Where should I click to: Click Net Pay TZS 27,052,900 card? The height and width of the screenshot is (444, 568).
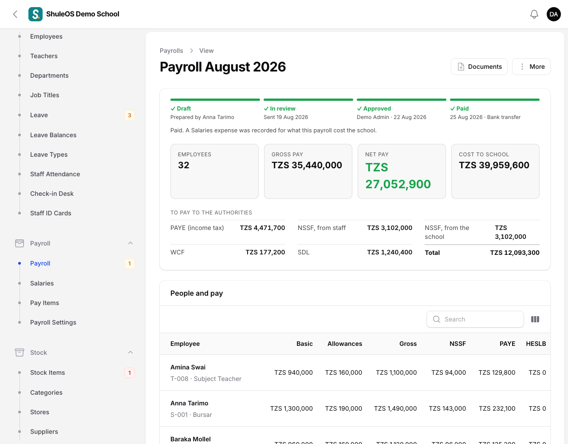coord(402,171)
